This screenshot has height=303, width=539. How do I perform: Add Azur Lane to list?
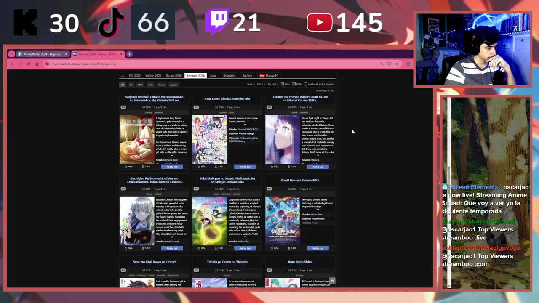(x=245, y=167)
